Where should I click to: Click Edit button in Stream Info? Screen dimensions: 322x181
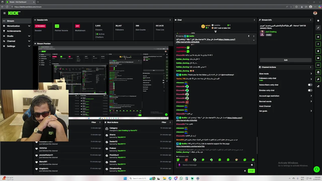coord(286,60)
